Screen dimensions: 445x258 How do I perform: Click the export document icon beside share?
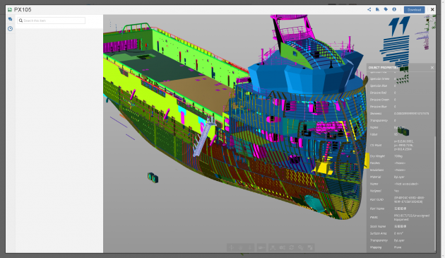coord(377,9)
